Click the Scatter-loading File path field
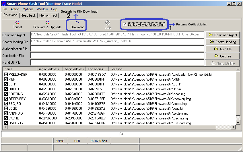 117,42
